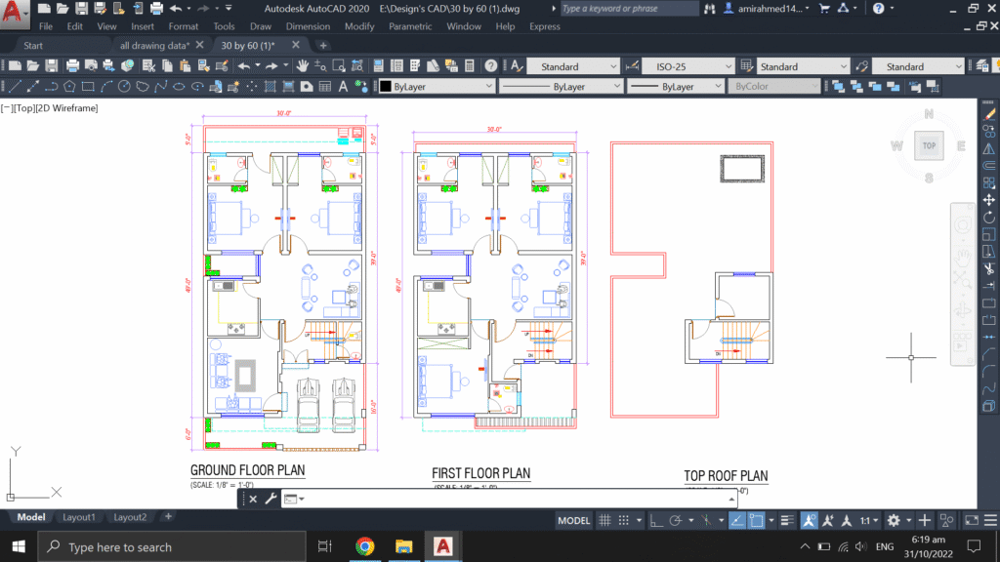Image resolution: width=1000 pixels, height=562 pixels.
Task: Open the Autodesk App Store cart icon
Action: click(824, 9)
